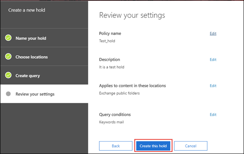This screenshot has width=244, height=154.
Task: Click the 'Query conditions' label
Action: [x=115, y=114]
